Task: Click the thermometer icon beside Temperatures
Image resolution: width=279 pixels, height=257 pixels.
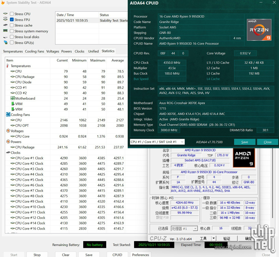Action: click(x=8, y=66)
